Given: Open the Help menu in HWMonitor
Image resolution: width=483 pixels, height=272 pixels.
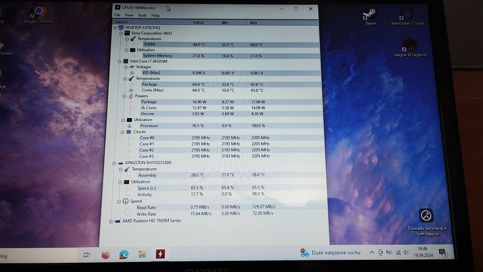Looking at the screenshot, I should pos(155,15).
